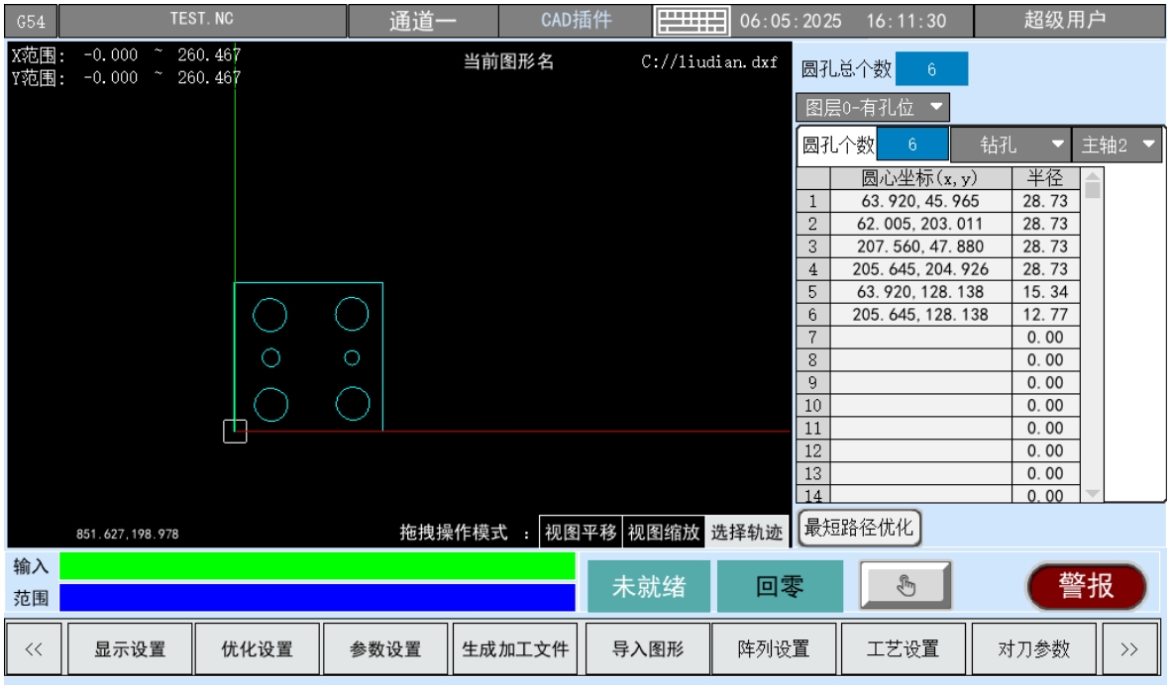The image size is (1171, 689).
Task: Open the on-screen keyboard icon
Action: 692,21
